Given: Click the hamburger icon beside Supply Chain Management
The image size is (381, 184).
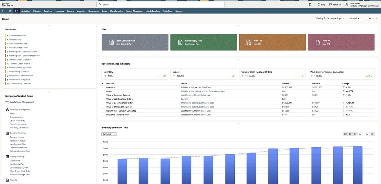Looking at the screenshot, I should click(x=7, y=102).
